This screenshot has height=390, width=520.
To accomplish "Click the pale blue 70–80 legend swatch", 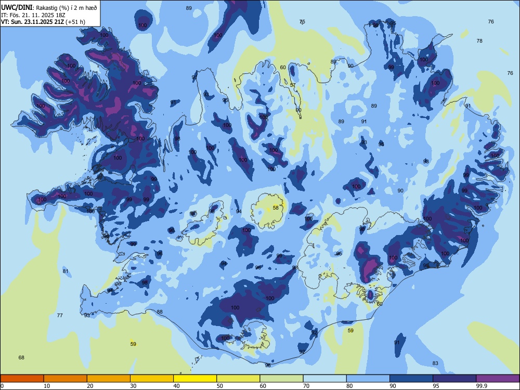I will coord(324,379).
